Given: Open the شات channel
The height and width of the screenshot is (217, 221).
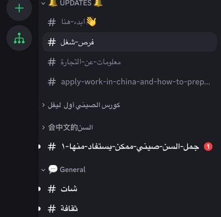Looking at the screenshot, I should (130, 189).
